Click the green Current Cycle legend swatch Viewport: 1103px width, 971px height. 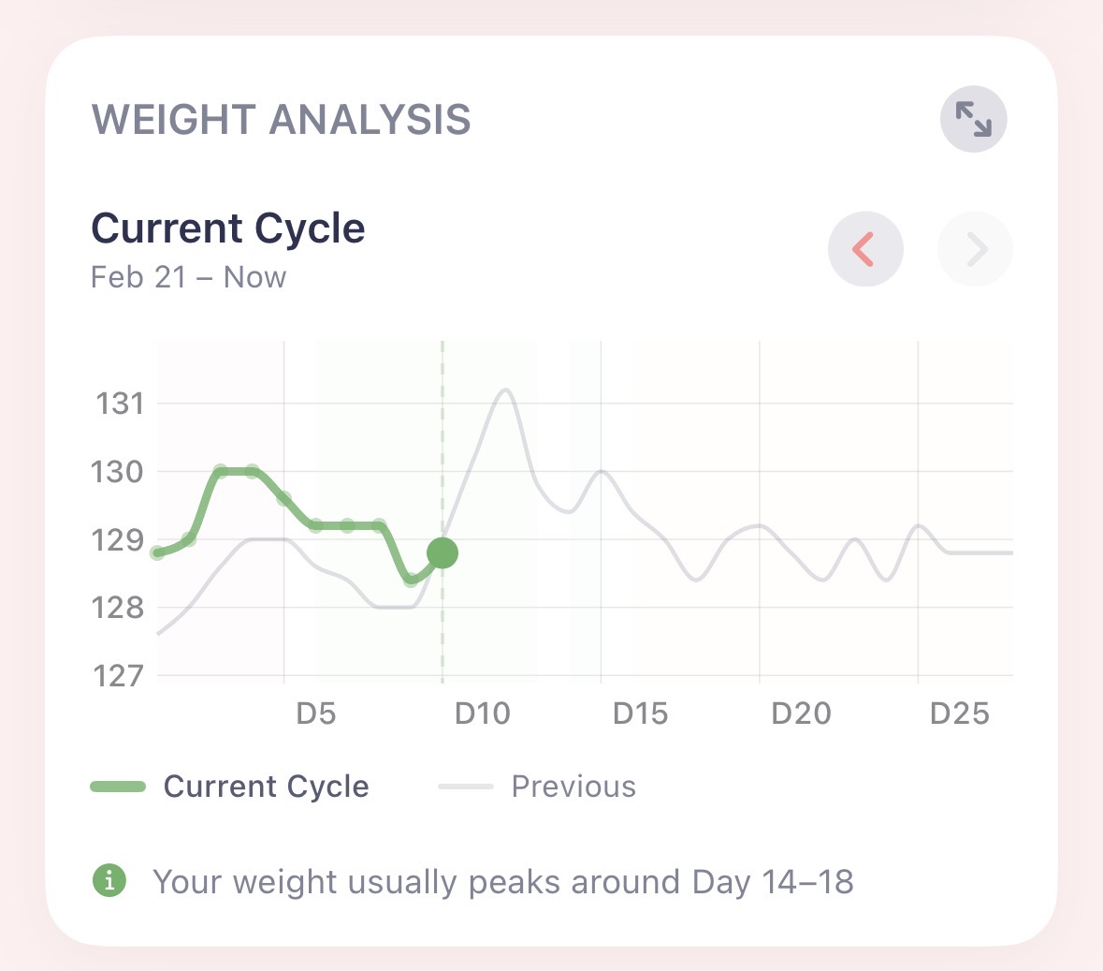click(x=120, y=786)
